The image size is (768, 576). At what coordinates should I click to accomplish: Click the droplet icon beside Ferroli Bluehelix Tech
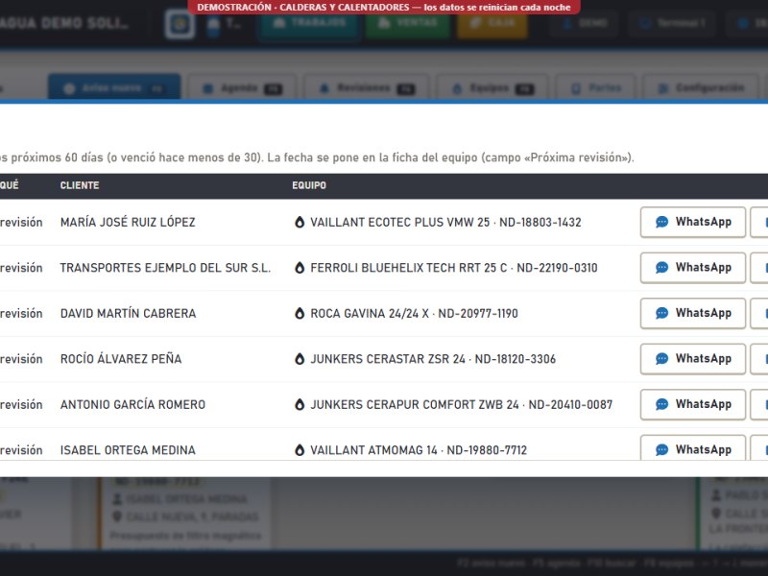pos(300,268)
